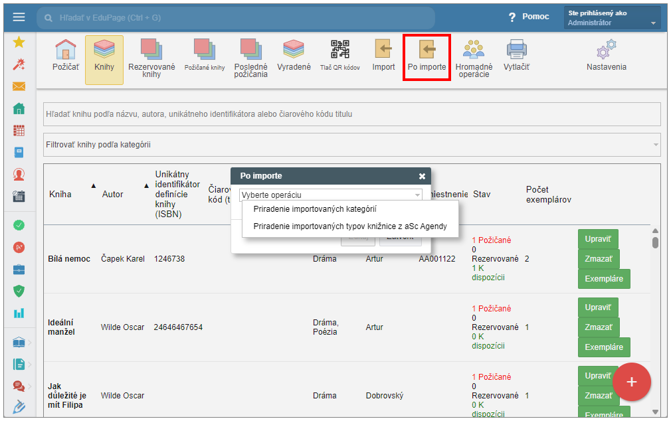Open the hamburger menu
The width and height of the screenshot is (671, 421).
(x=19, y=17)
